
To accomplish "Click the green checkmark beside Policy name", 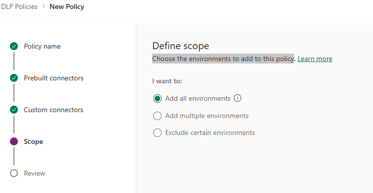I will click(14, 46).
